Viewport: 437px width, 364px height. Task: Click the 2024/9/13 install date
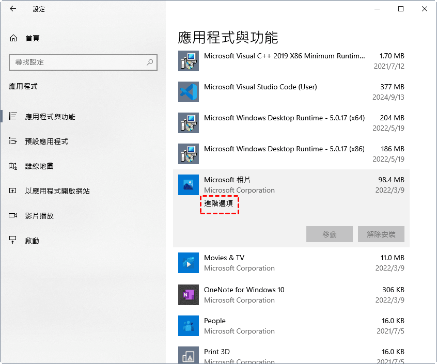[388, 97]
